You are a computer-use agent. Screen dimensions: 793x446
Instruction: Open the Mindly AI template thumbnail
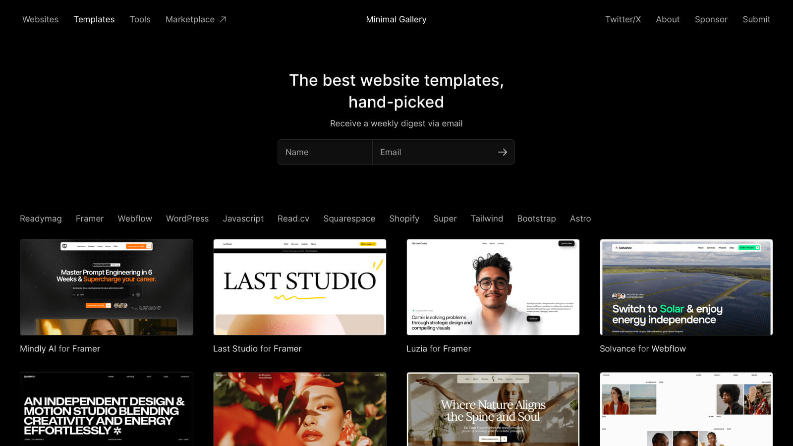click(x=107, y=287)
